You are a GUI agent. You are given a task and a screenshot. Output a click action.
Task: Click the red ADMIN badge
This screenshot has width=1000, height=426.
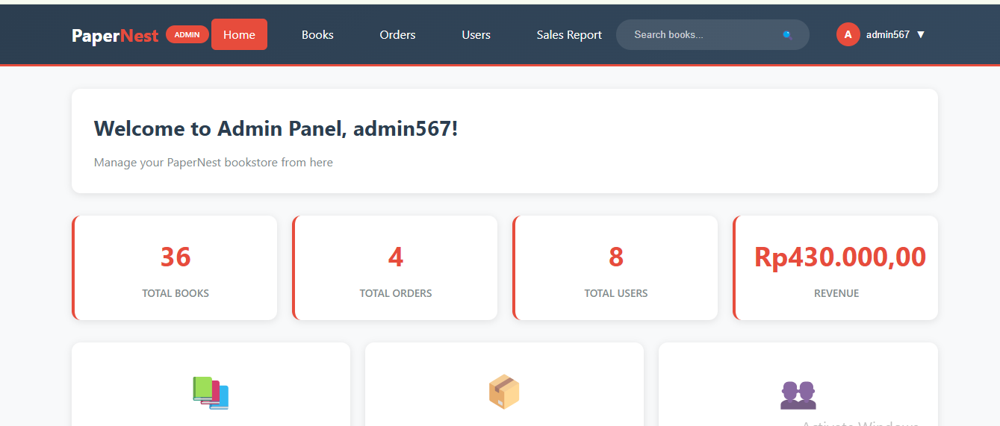click(187, 34)
